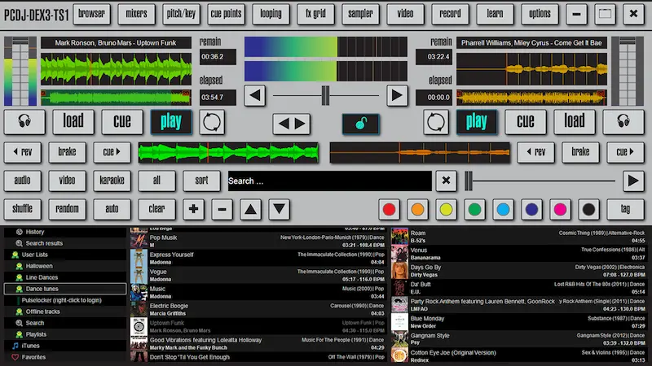Select the red color tag swatch
Viewport: 652px width, 366px height.
389,209
